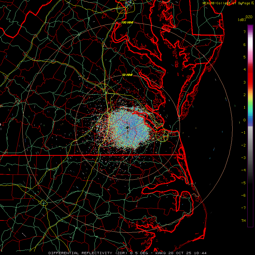Click the -4 value on color scale

[243, 170]
